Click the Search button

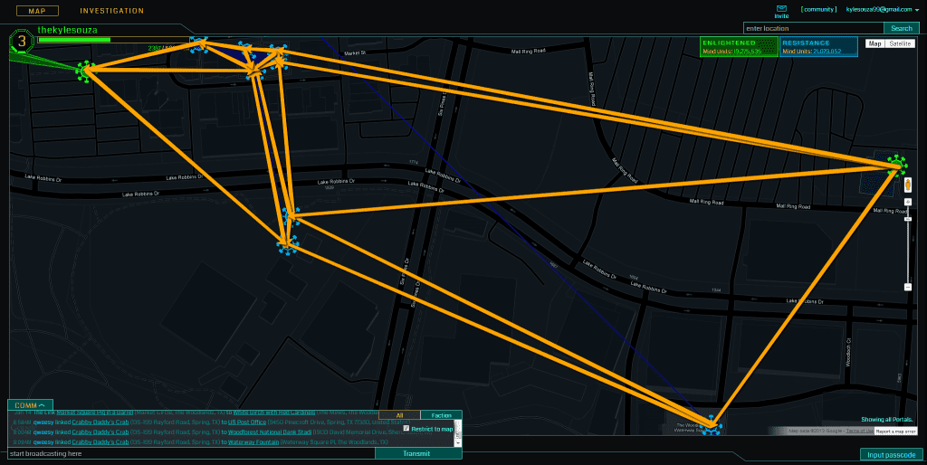point(902,28)
